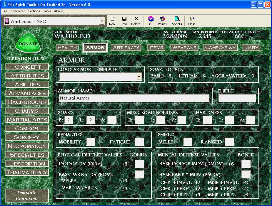Open the Load Armor Template dropdown
272x206 pixels.
(x=139, y=77)
